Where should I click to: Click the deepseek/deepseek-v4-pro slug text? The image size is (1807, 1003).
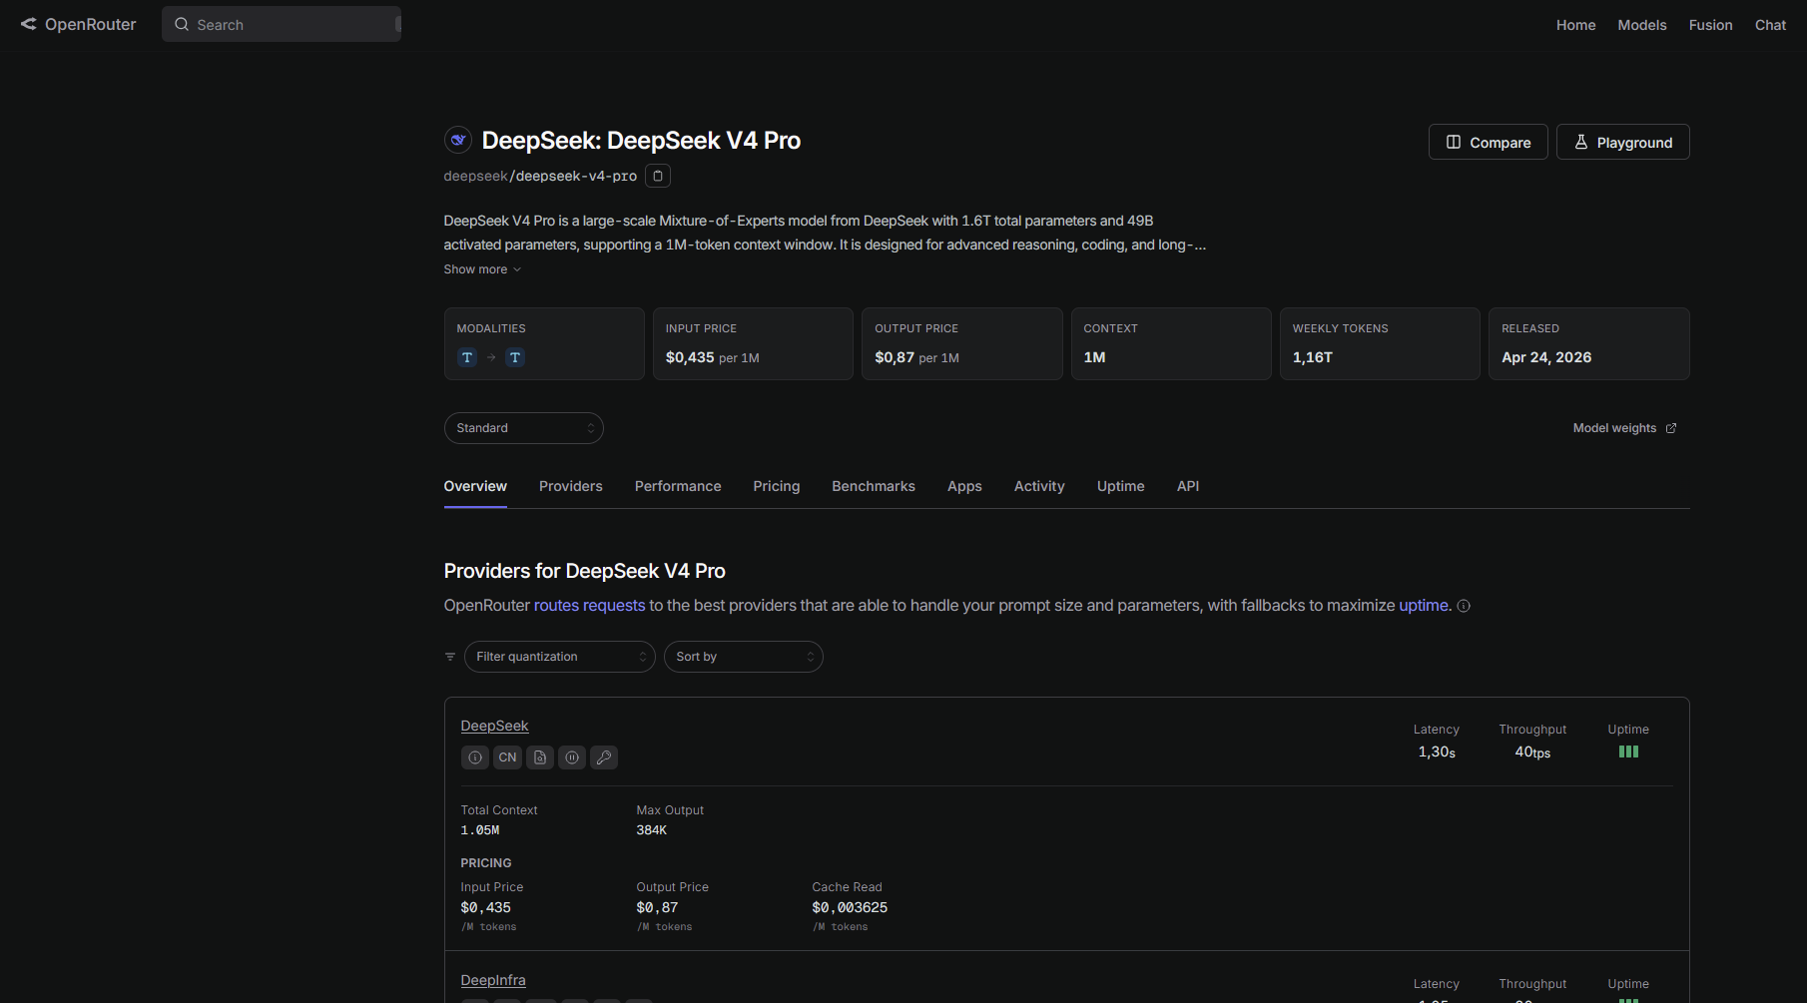point(540,176)
